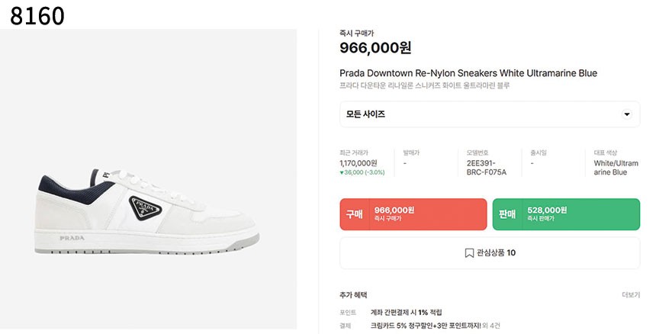Viewport: 656px width, 334px height.
Task: Click the White/Ultramarine Blue color value
Action: pos(616,168)
